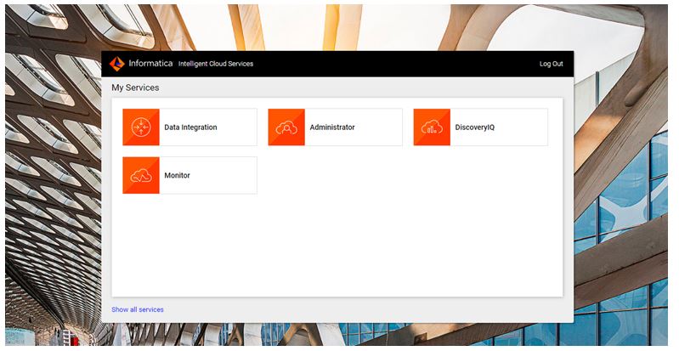This screenshot has width=679, height=351.
Task: Select the Monitor label
Action: pyautogui.click(x=177, y=175)
